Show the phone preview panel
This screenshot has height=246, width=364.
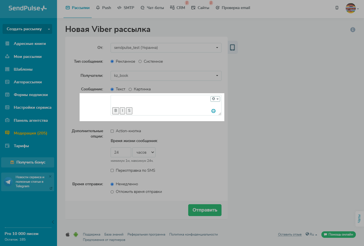coord(233,47)
